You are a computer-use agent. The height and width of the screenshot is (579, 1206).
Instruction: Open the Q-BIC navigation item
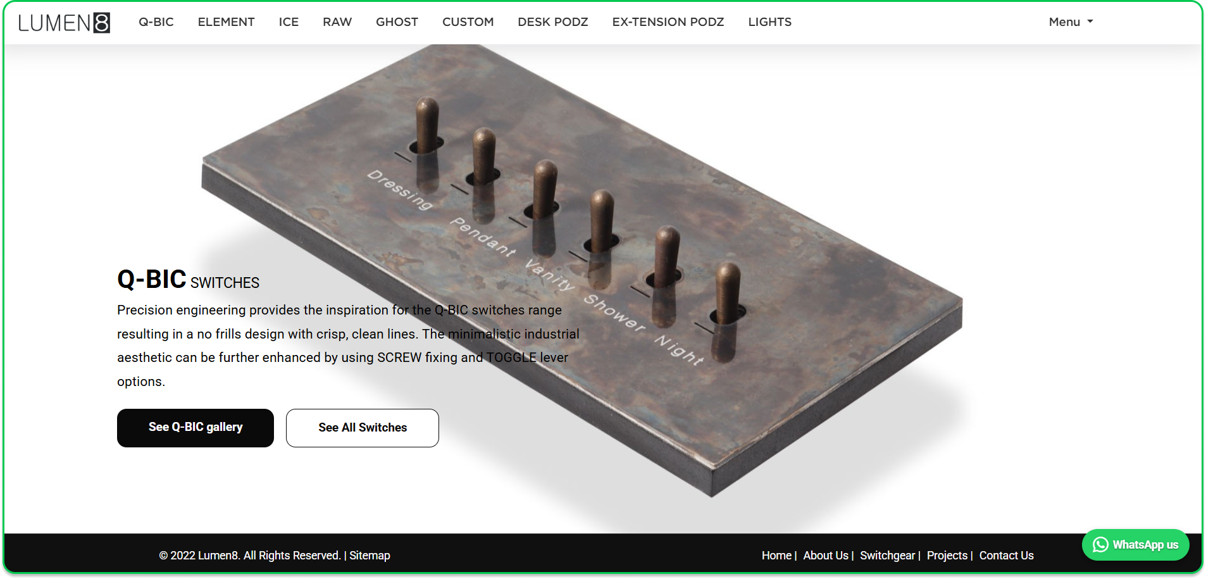tap(156, 22)
